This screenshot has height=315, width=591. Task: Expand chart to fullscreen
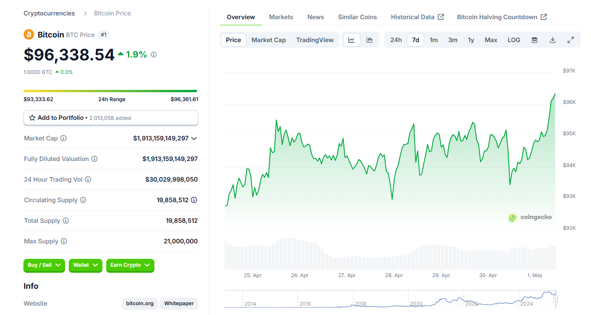click(570, 40)
